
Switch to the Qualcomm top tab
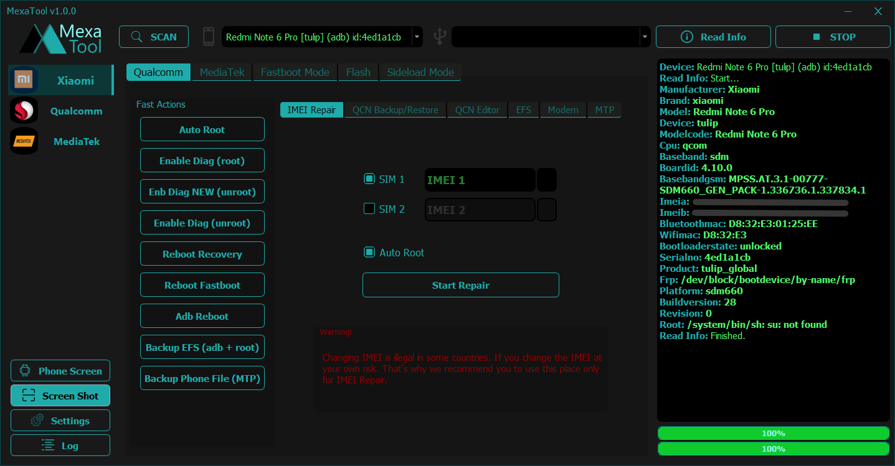click(x=158, y=72)
